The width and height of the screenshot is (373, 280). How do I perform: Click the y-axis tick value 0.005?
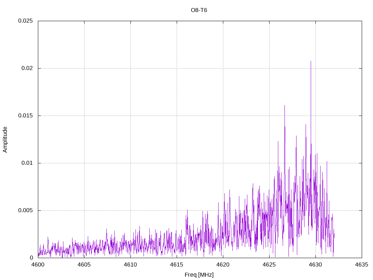[25, 210]
